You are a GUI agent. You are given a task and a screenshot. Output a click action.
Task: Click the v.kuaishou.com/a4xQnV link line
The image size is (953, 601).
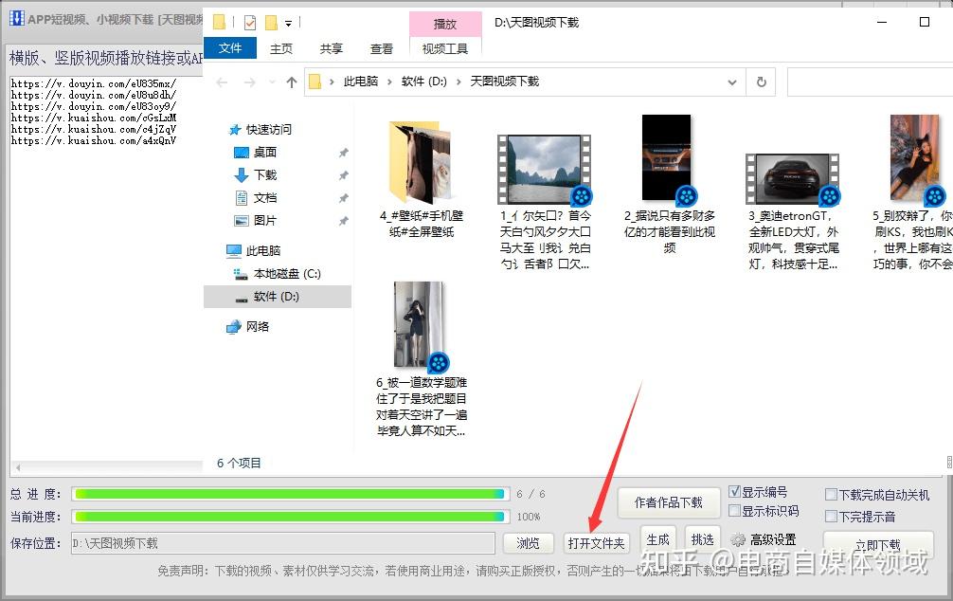click(94, 140)
